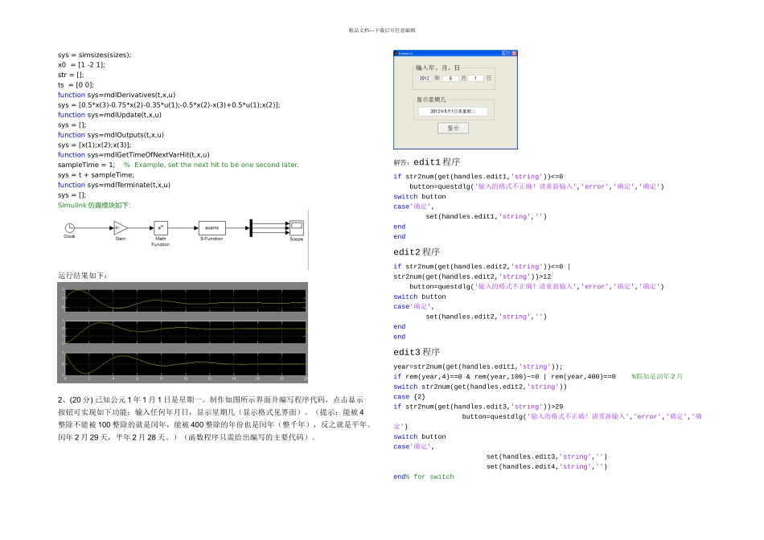
Task: Click the year field containing 2012
Action: pos(425,79)
